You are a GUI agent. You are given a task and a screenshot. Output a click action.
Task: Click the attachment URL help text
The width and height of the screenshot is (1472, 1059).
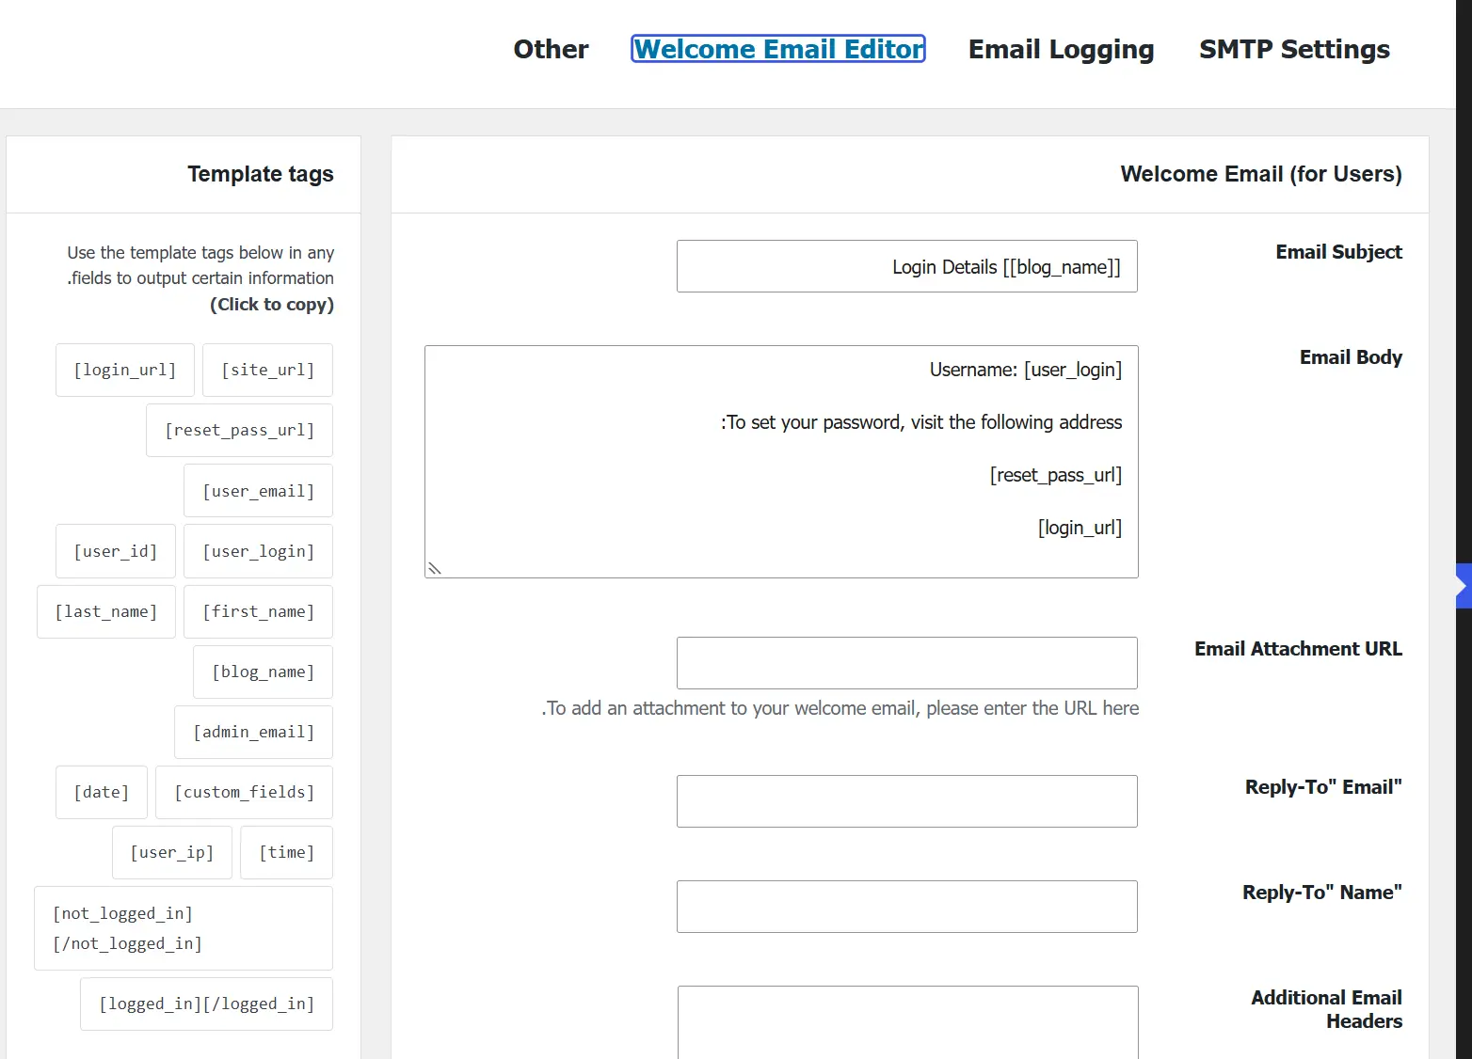coord(840,708)
